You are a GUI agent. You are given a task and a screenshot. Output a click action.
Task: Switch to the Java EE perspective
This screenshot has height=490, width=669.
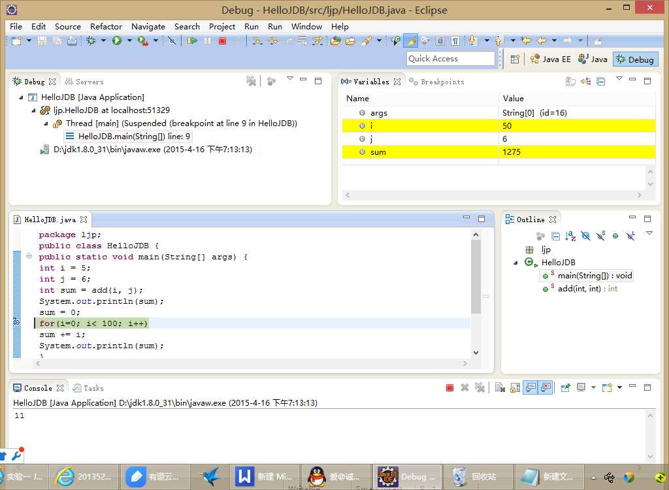pos(549,59)
